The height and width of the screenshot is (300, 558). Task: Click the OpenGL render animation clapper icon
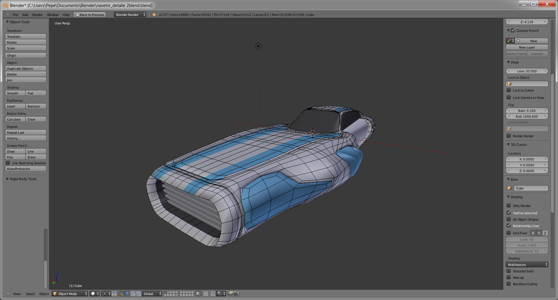pyautogui.click(x=236, y=294)
